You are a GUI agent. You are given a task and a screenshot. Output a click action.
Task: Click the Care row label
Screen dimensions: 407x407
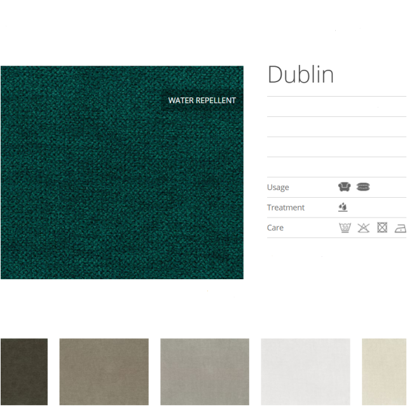275,228
